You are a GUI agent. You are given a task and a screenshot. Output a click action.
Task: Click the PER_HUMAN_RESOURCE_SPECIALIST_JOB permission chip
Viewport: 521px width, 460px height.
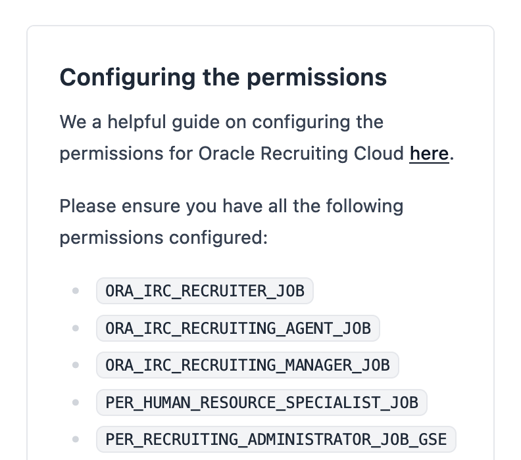point(262,402)
